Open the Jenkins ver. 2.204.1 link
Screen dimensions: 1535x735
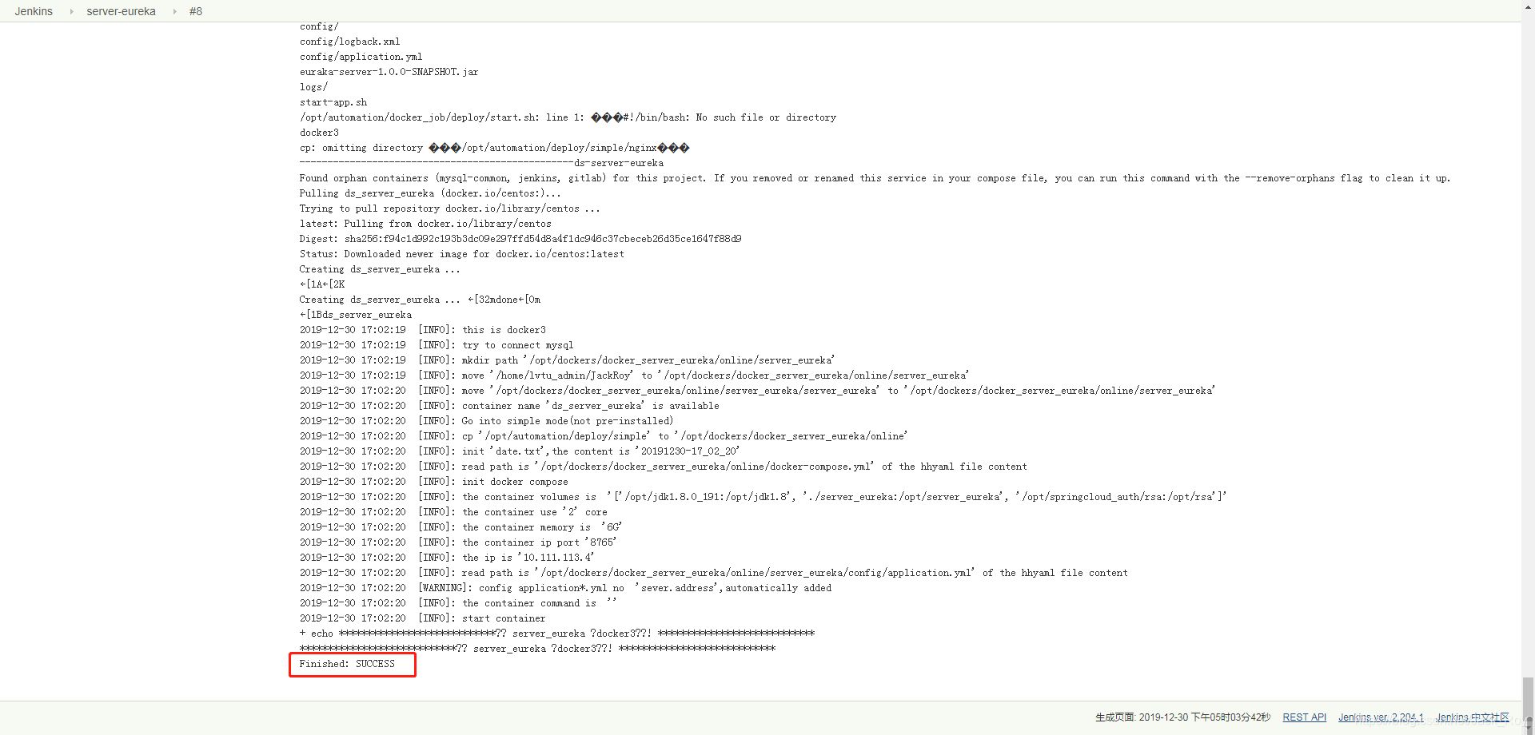coord(1381,717)
